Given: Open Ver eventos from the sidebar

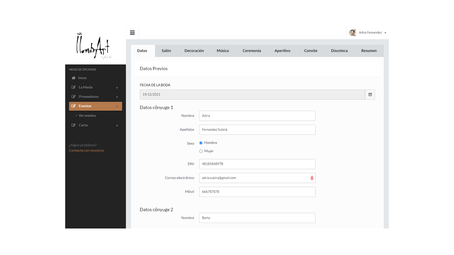Looking at the screenshot, I should 87,115.
